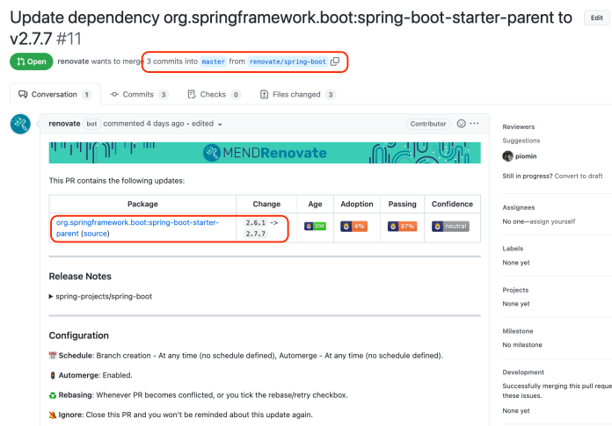Open the Projects sidebar section
The width and height of the screenshot is (612, 426).
[515, 290]
